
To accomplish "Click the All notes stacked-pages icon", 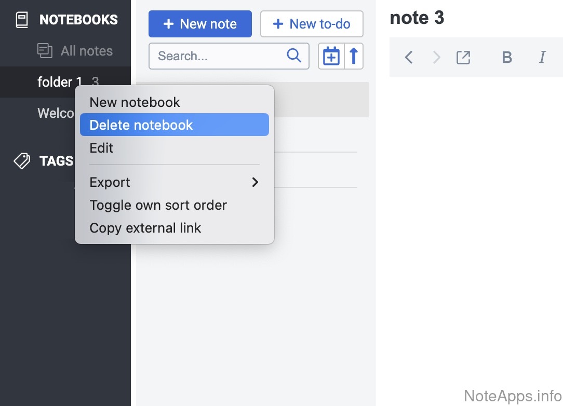I will 45,51.
